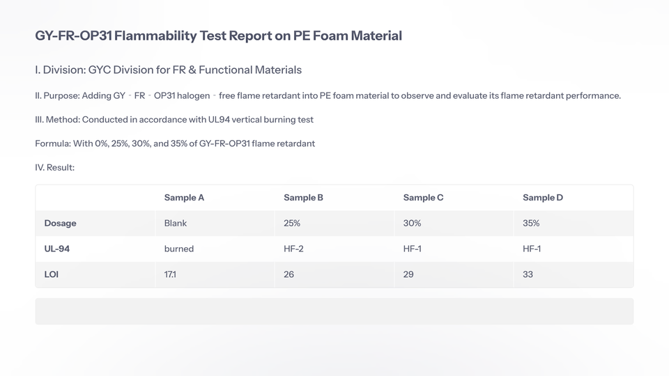Screen dimensions: 669x376
Task: Click the Dosage row label
Action: tap(60, 224)
